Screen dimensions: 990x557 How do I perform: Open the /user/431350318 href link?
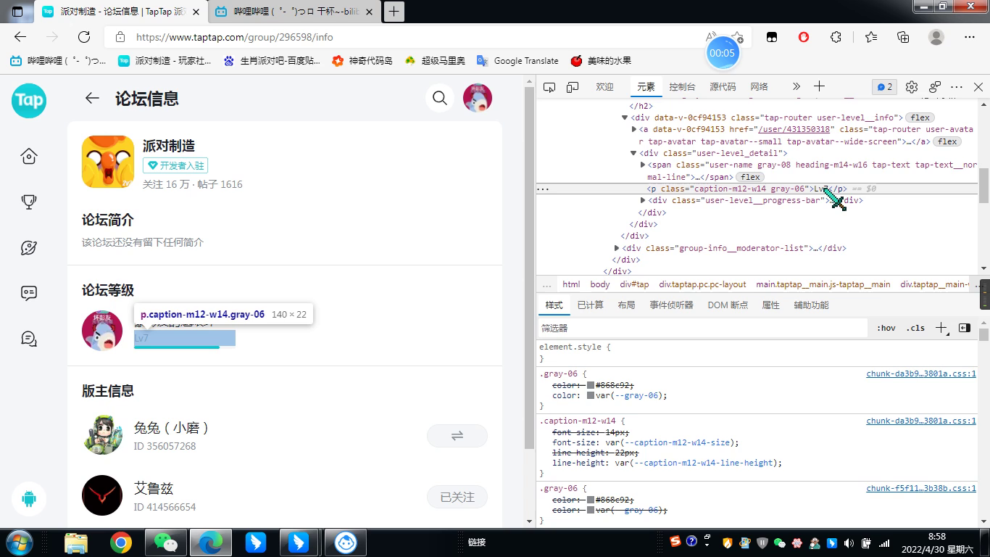click(x=794, y=129)
